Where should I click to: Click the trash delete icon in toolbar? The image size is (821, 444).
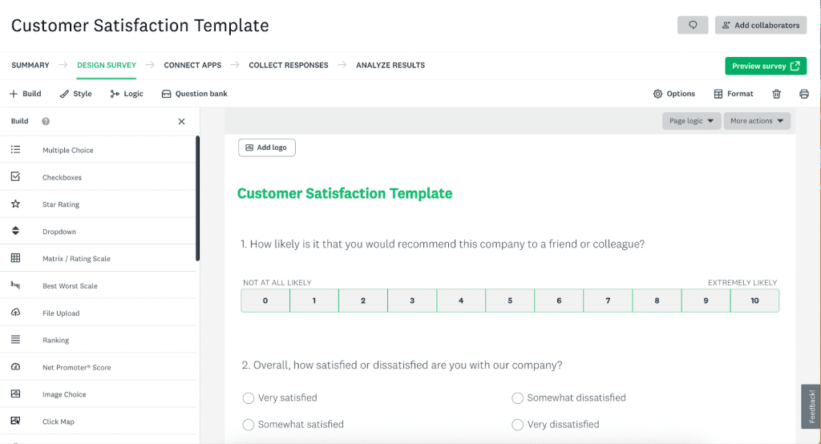[776, 94]
